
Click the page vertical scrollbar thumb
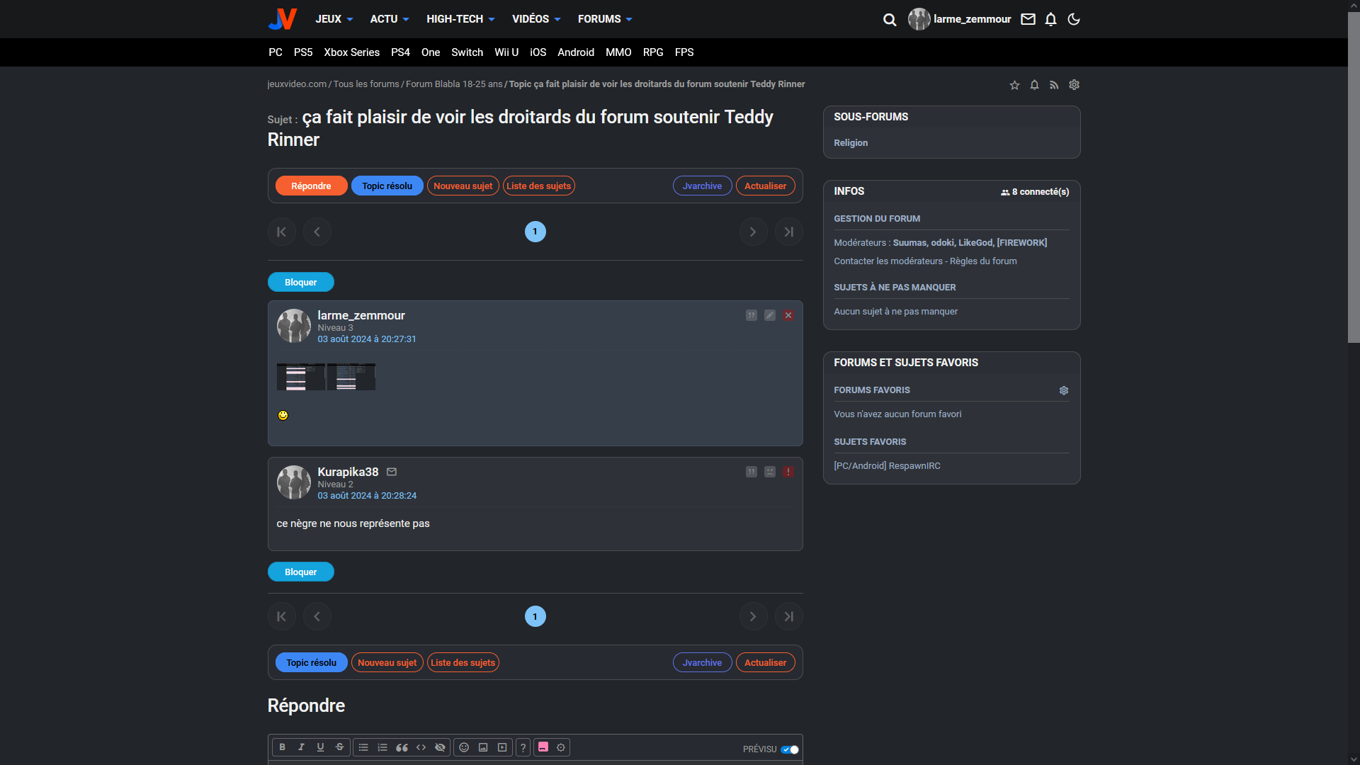coord(1353,177)
